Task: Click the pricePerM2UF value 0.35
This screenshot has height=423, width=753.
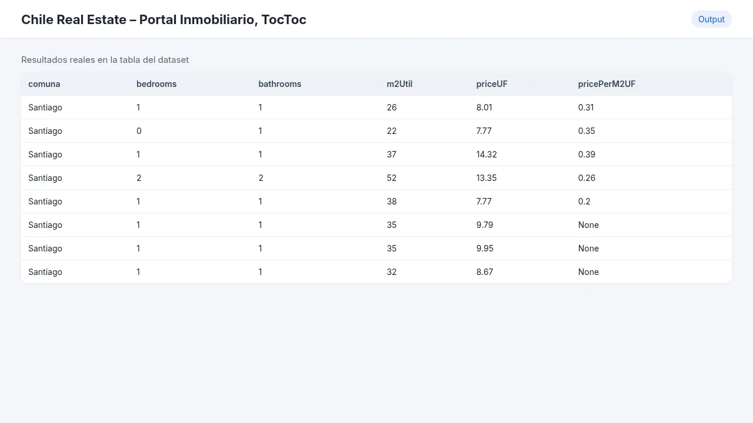Action: [587, 131]
